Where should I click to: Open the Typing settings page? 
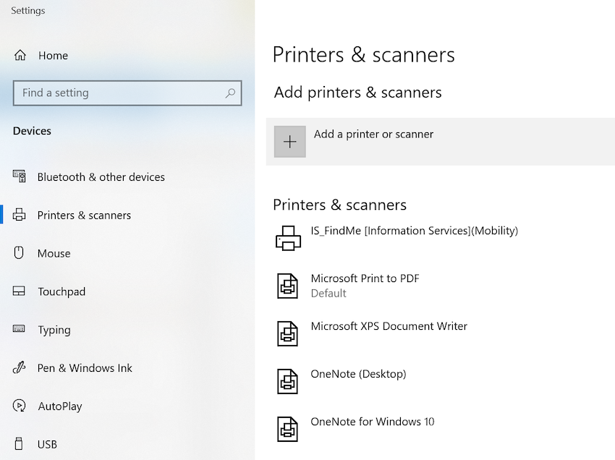pyautogui.click(x=54, y=331)
